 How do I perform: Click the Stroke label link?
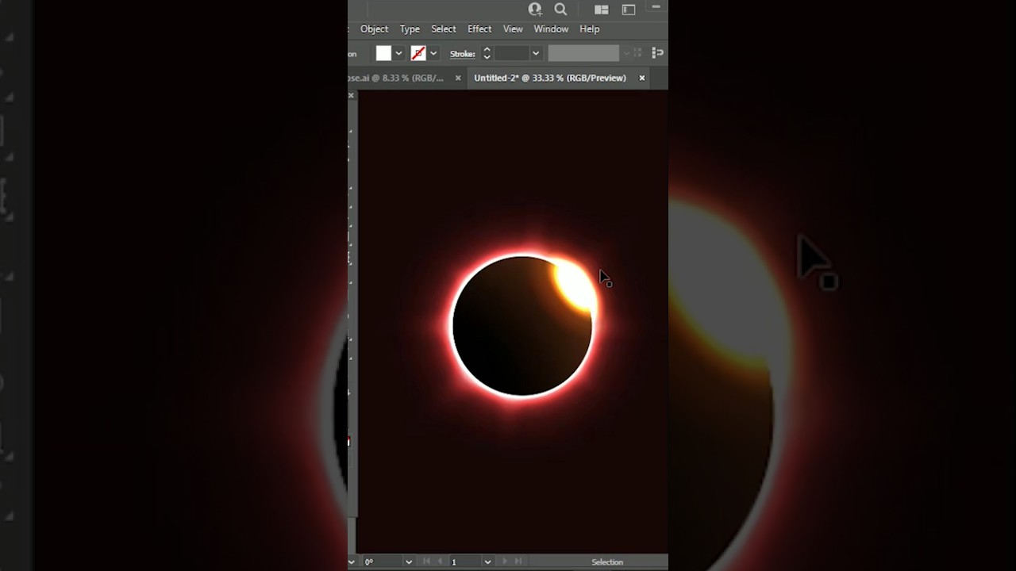(x=462, y=54)
